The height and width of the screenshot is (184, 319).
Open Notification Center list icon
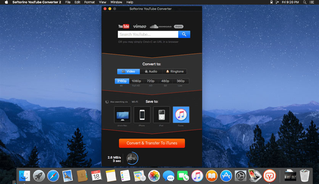(x=312, y=2)
